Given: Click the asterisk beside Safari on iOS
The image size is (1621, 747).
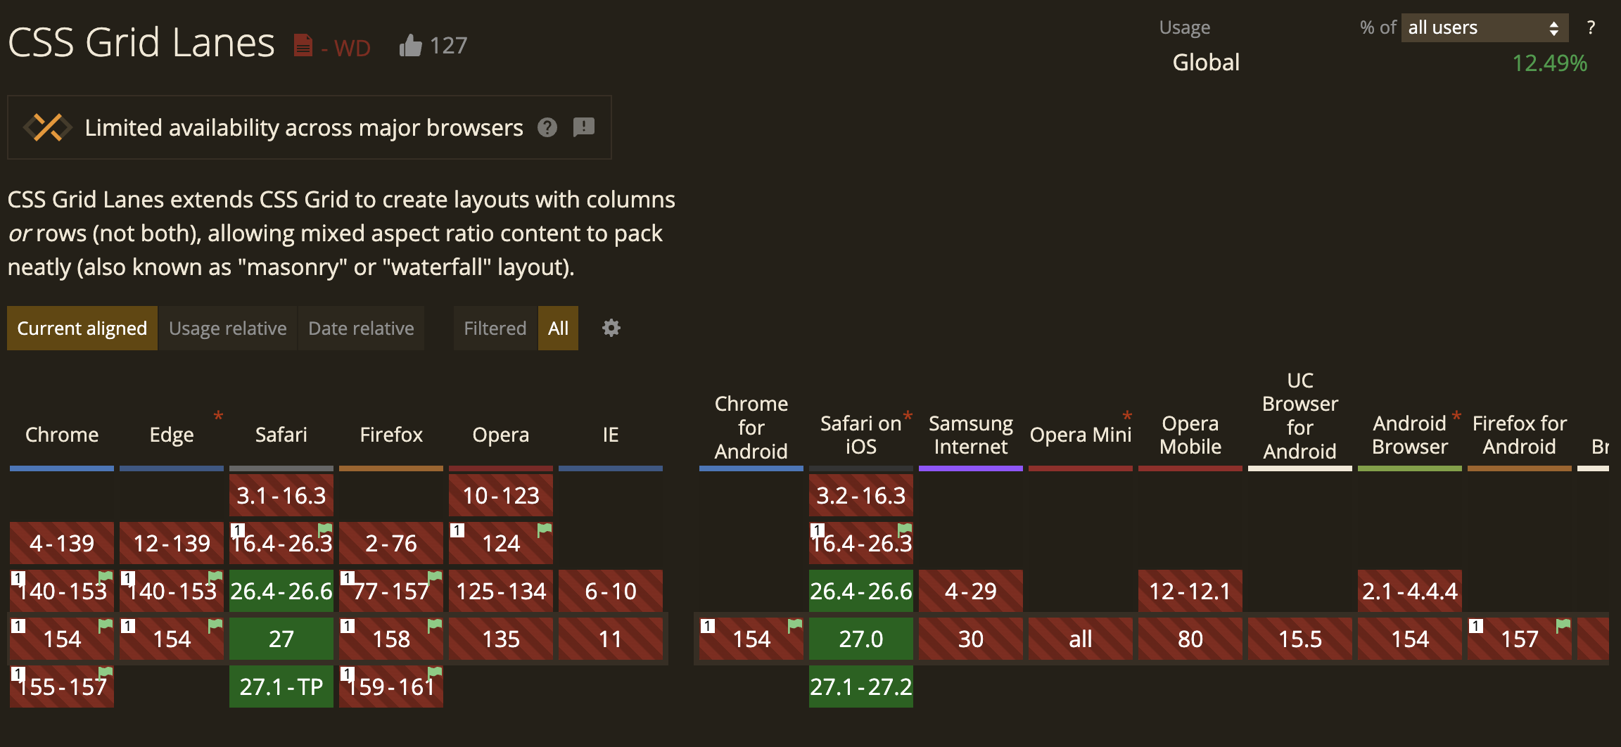Looking at the screenshot, I should (x=908, y=417).
